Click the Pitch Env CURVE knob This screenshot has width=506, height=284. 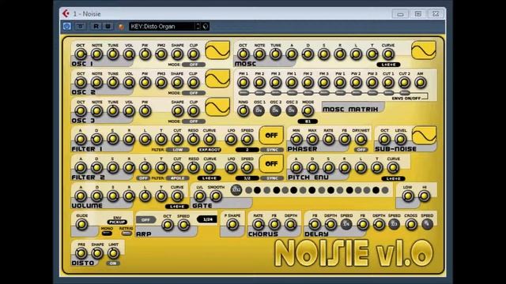coord(393,167)
